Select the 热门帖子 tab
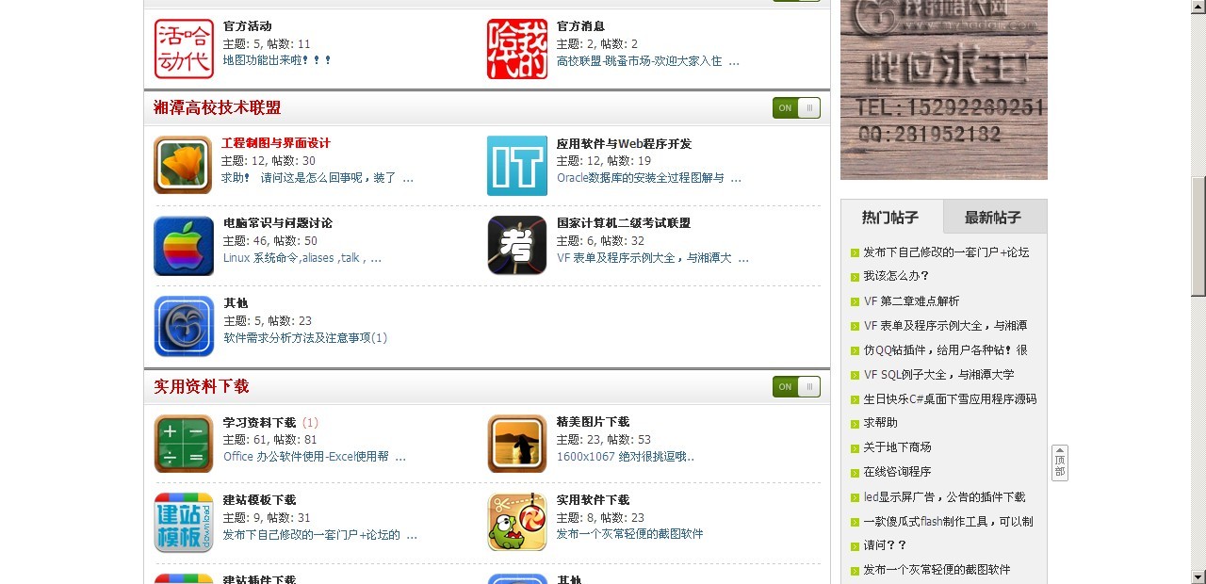 890,218
